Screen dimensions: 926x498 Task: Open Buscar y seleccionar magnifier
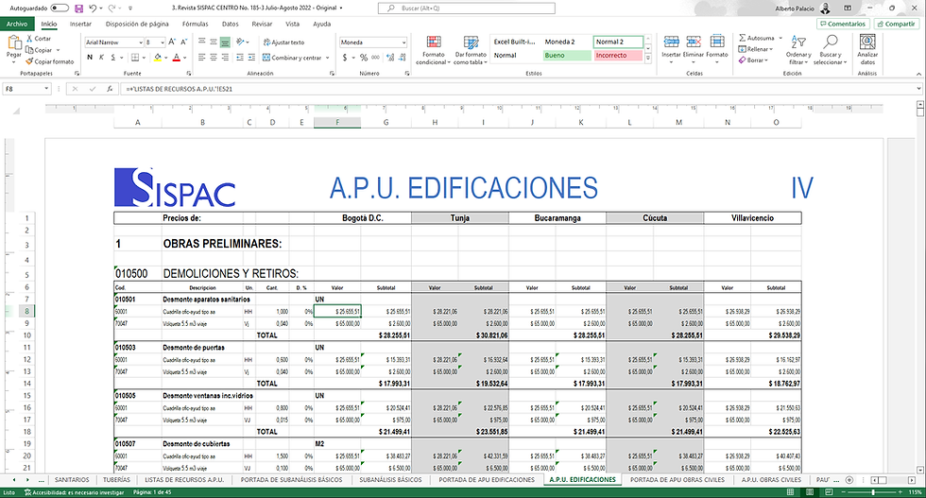[830, 50]
